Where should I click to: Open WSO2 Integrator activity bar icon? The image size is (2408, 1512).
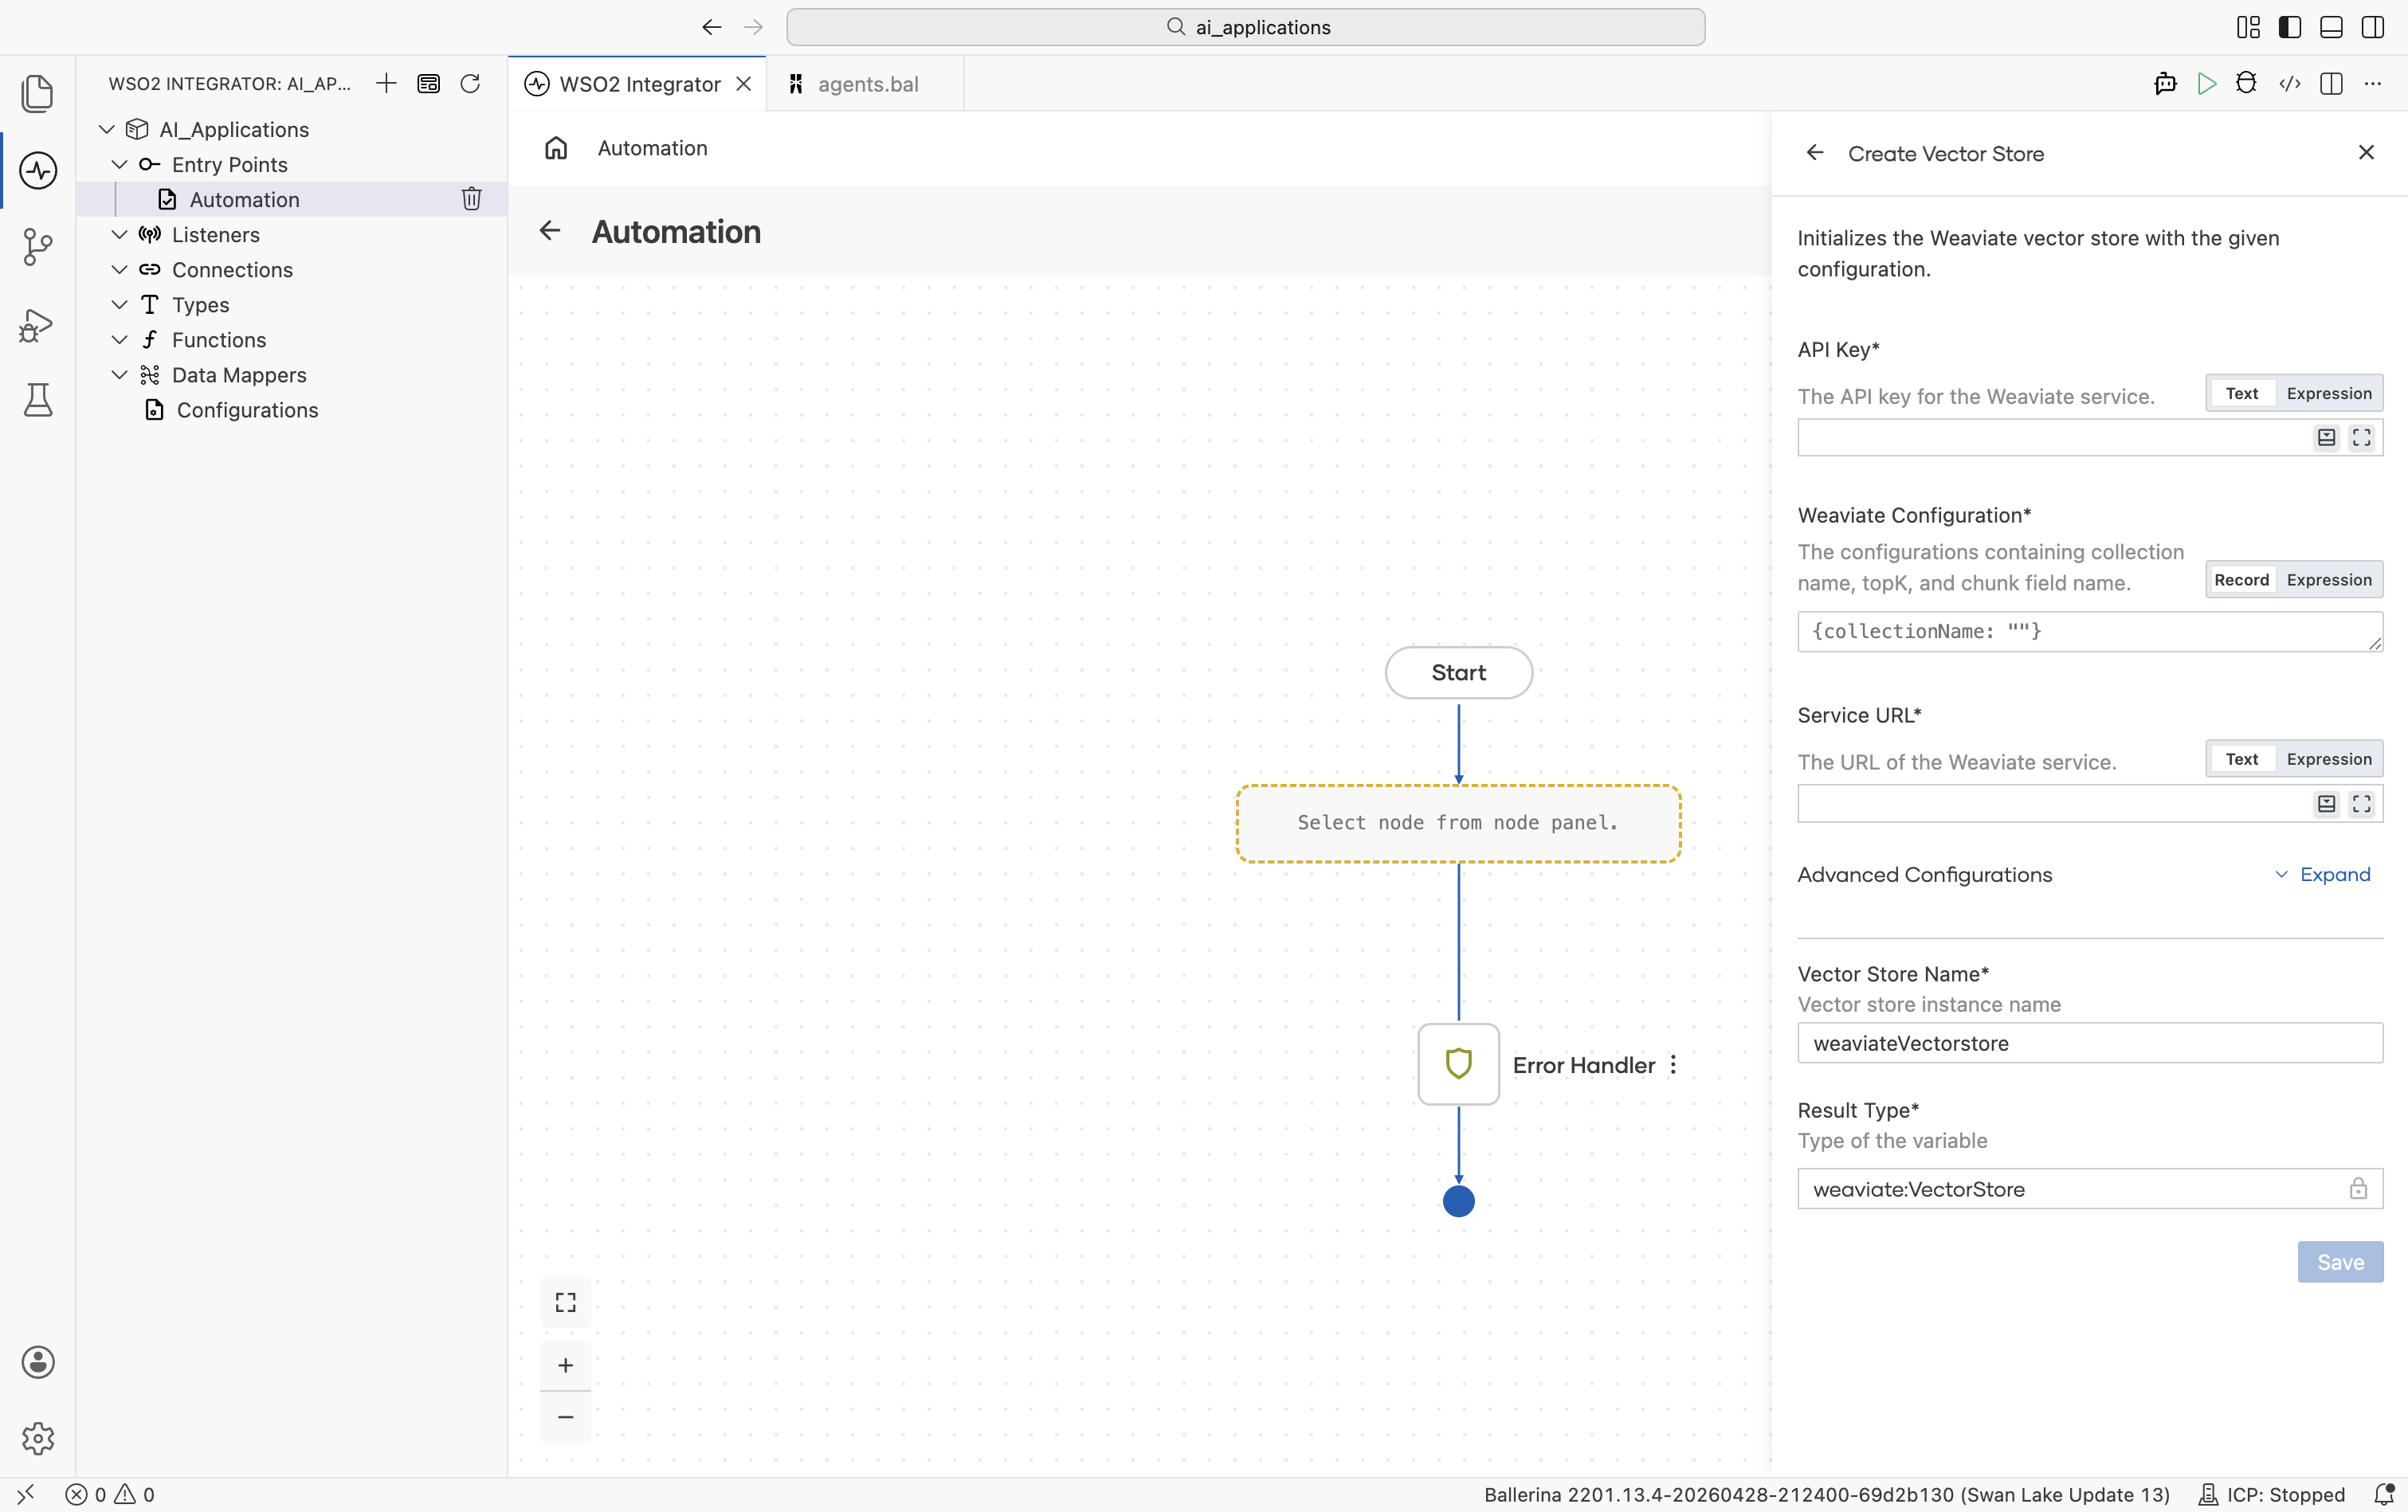(38, 170)
